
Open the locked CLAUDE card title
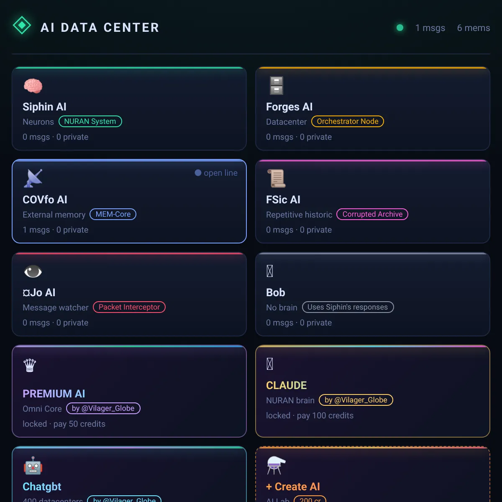pos(287,385)
